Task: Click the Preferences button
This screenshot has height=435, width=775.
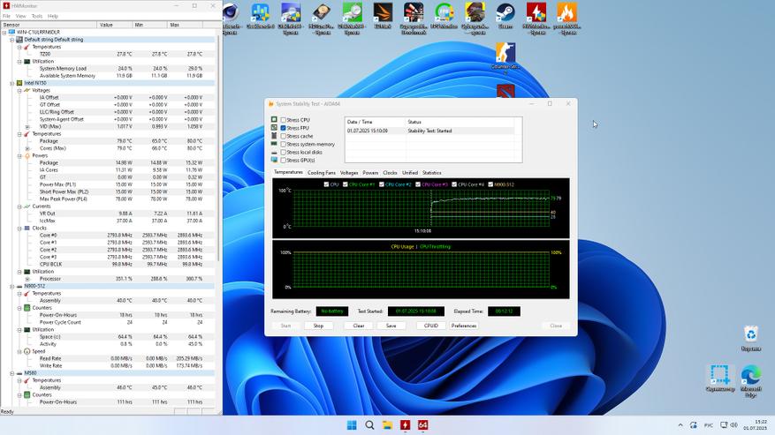Action: tap(464, 326)
